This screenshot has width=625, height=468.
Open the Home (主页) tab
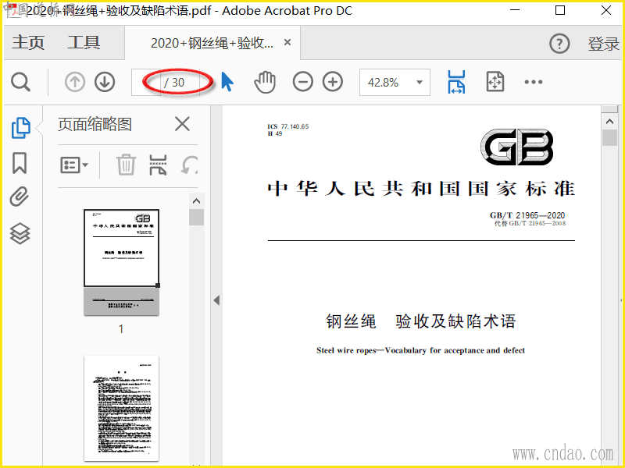pos(28,43)
